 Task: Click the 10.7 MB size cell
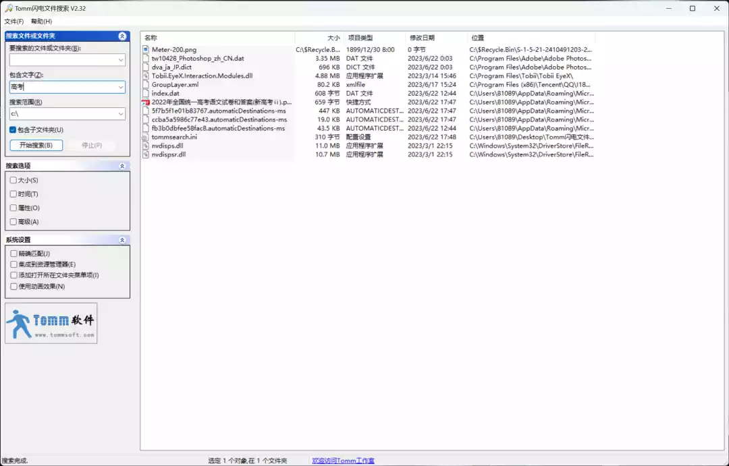pos(327,154)
